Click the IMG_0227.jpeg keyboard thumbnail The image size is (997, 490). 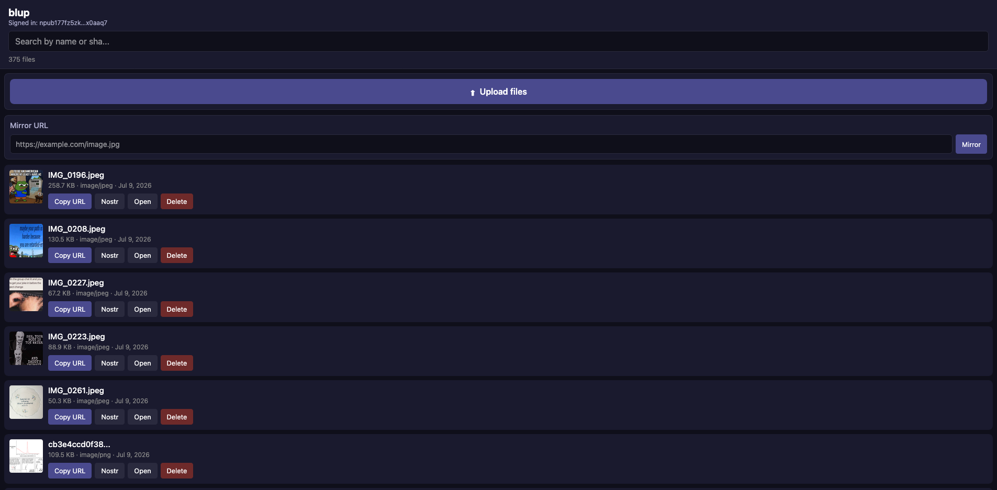26,294
